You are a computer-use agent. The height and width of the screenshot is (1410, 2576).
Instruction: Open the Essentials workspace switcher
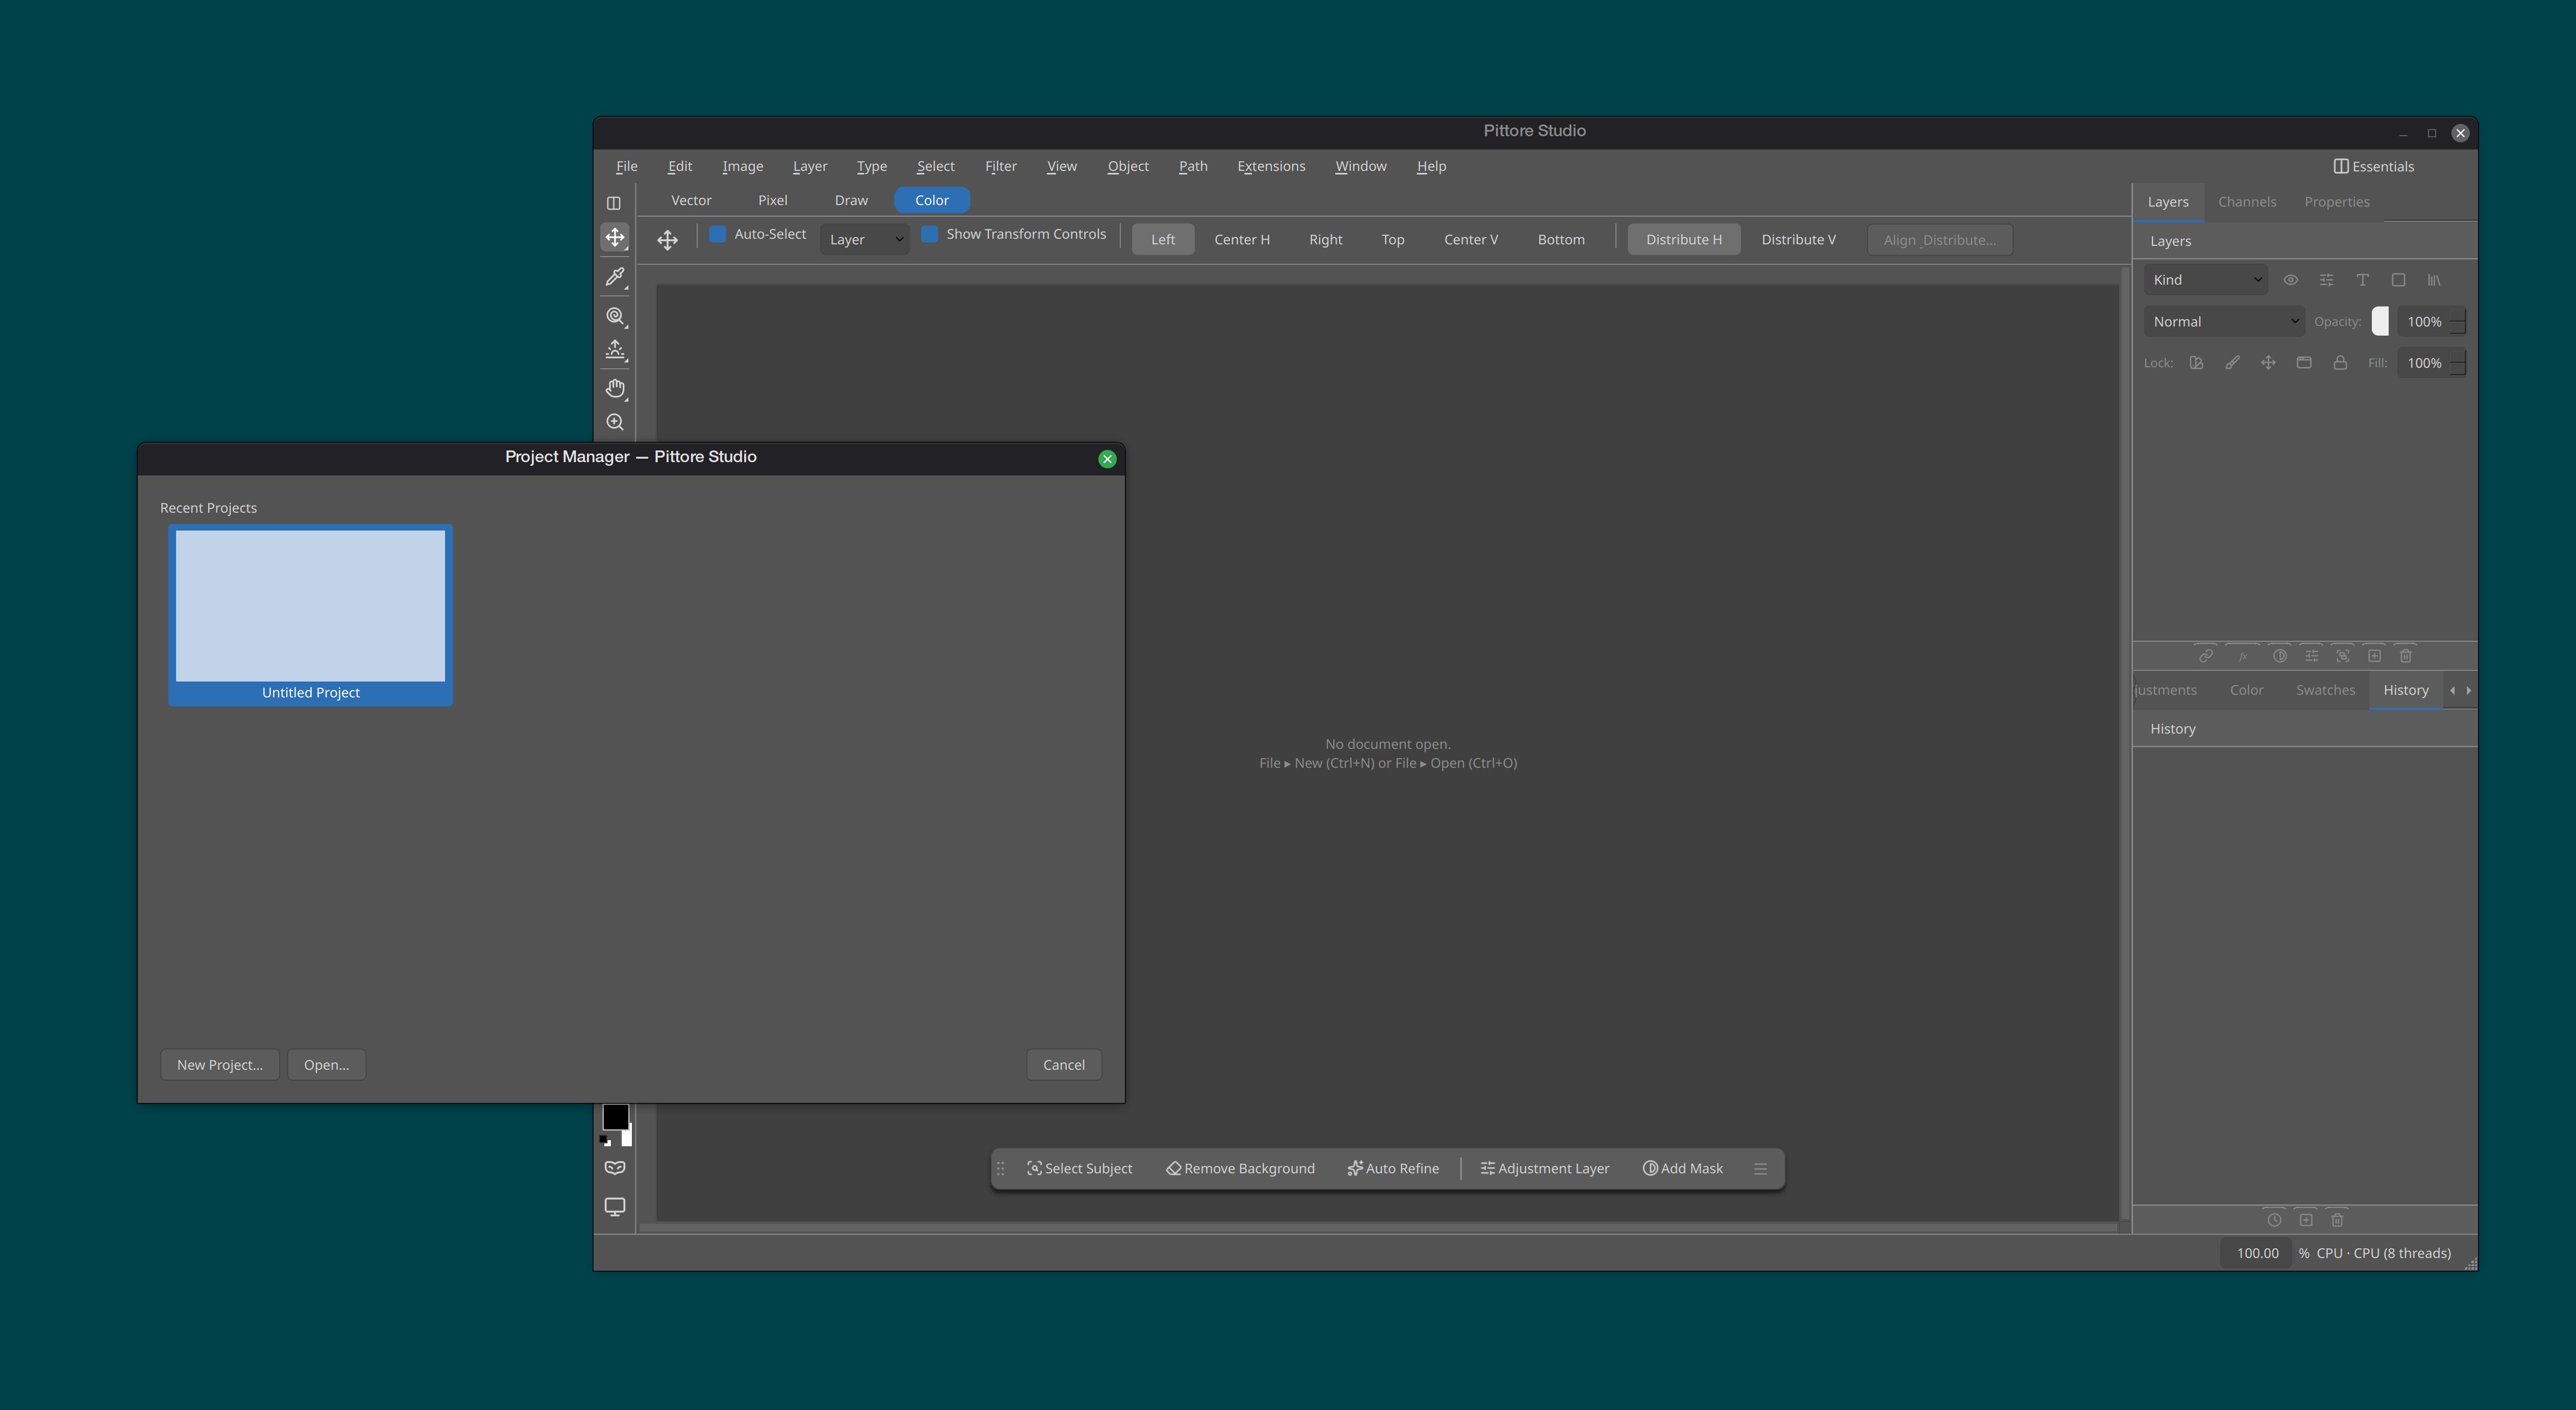[x=2373, y=167]
